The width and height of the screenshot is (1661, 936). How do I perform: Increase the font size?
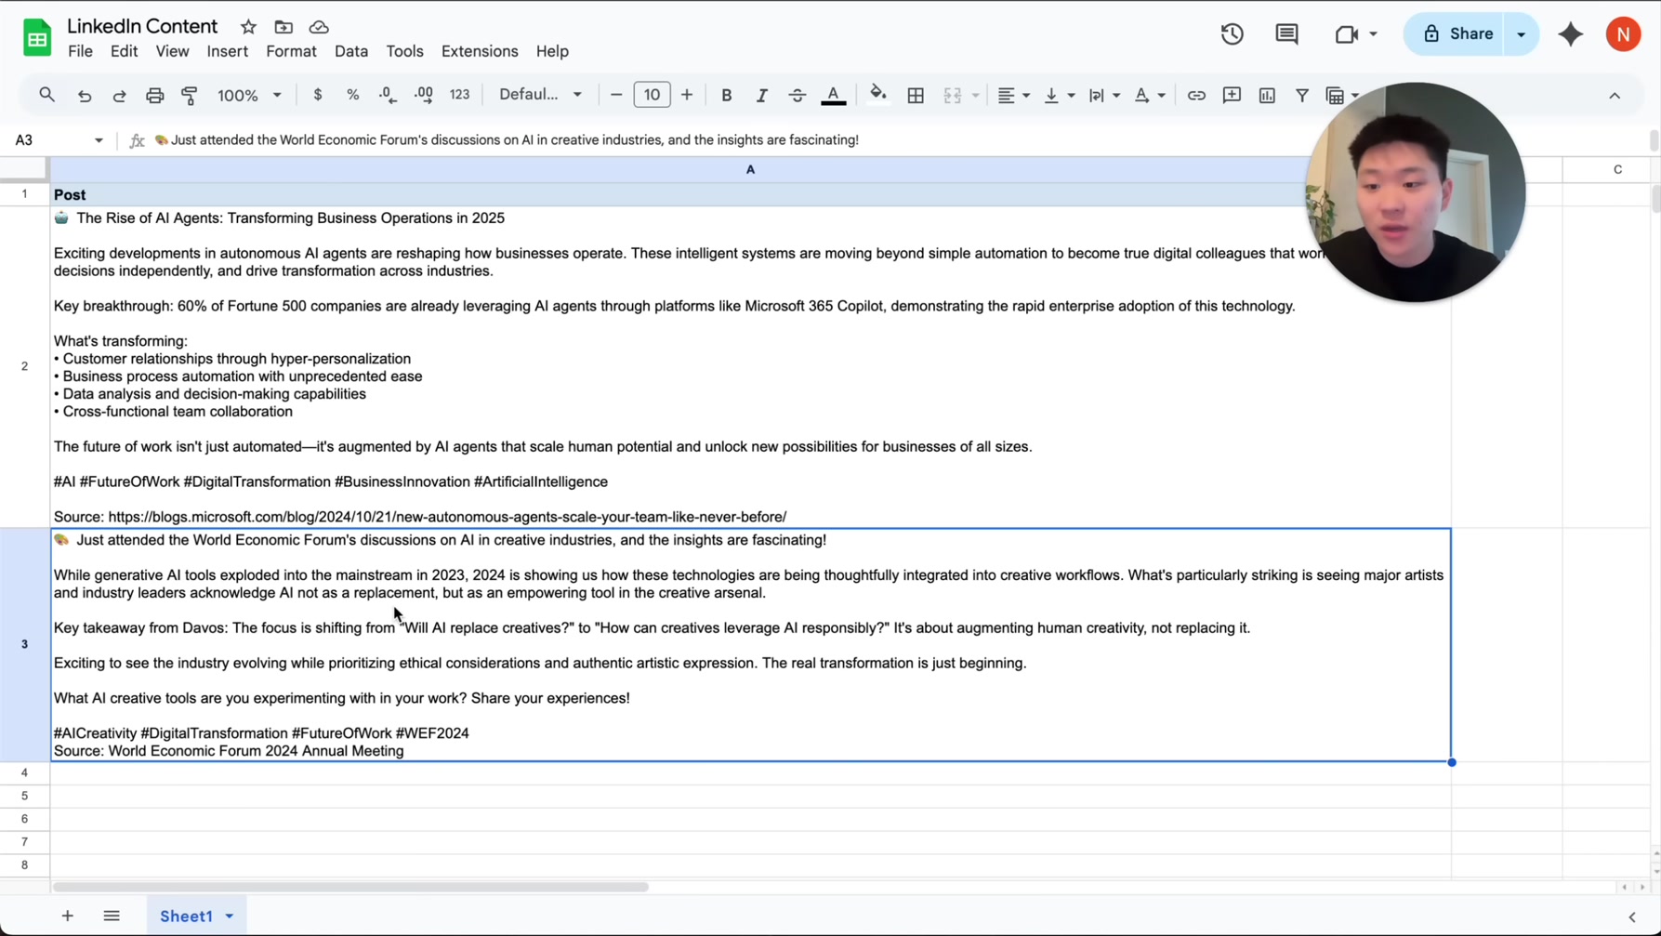(x=687, y=95)
